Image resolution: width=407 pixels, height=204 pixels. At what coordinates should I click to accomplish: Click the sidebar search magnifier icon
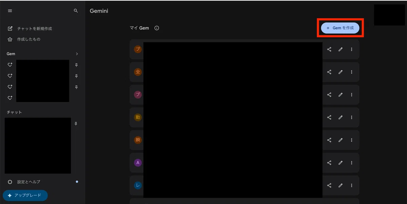coord(76,11)
